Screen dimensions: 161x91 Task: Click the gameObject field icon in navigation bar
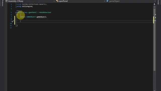coord(107,1)
